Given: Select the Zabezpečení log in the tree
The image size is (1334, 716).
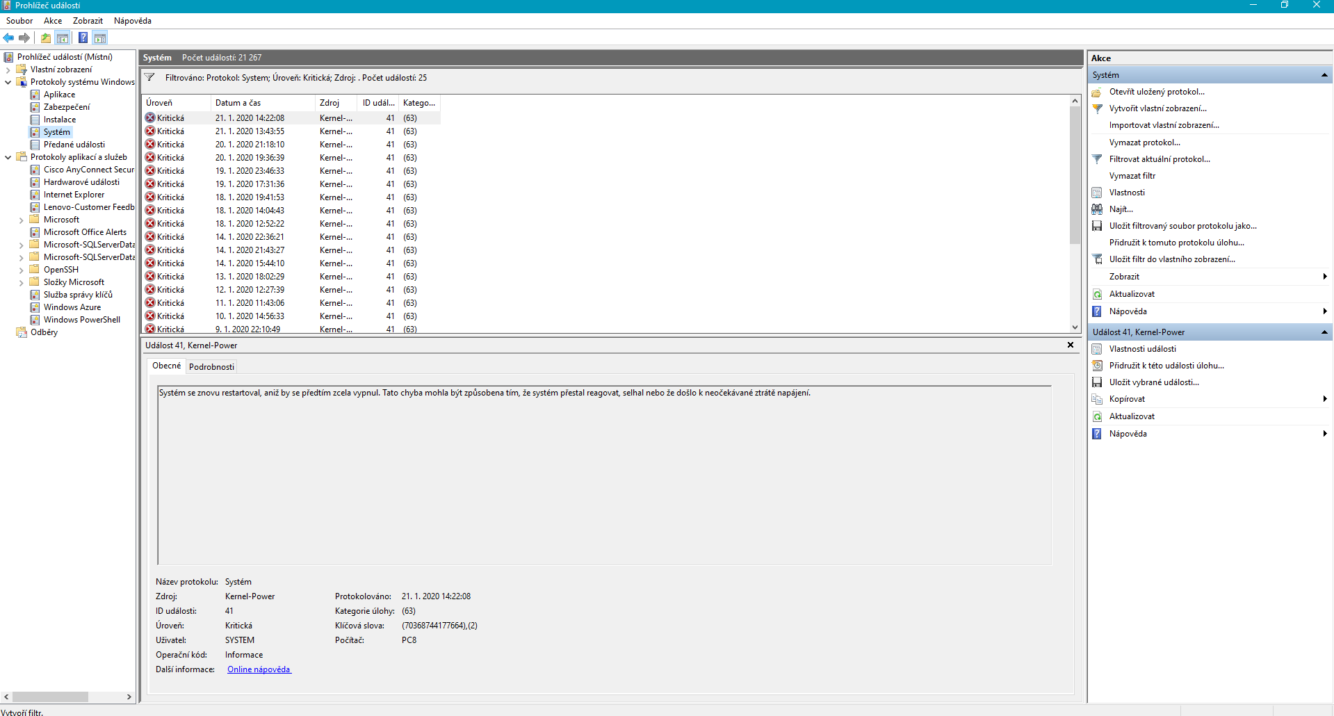Looking at the screenshot, I should [x=67, y=107].
